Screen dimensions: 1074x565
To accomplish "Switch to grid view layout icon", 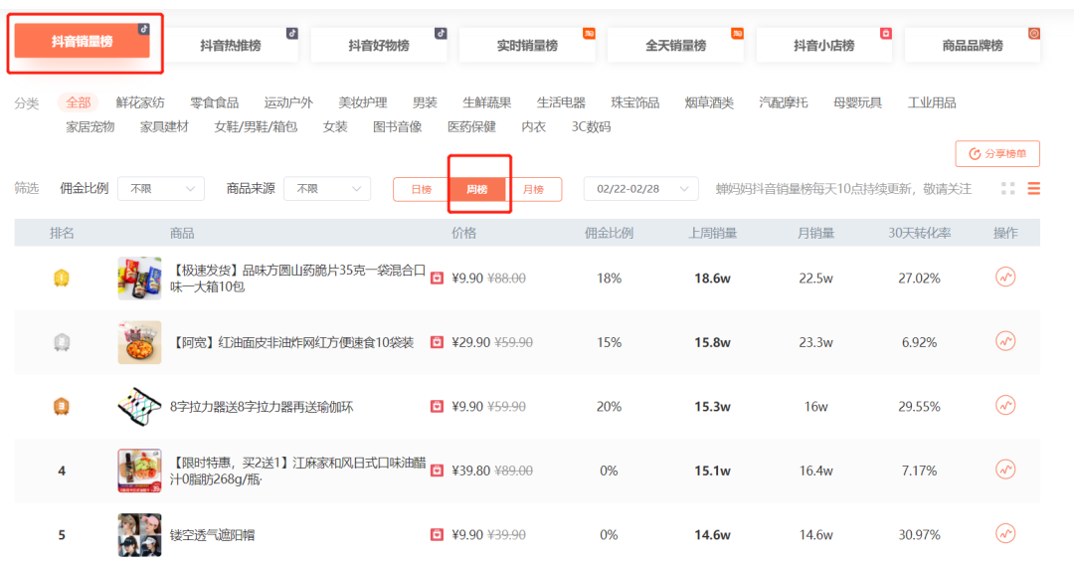I will [1007, 188].
